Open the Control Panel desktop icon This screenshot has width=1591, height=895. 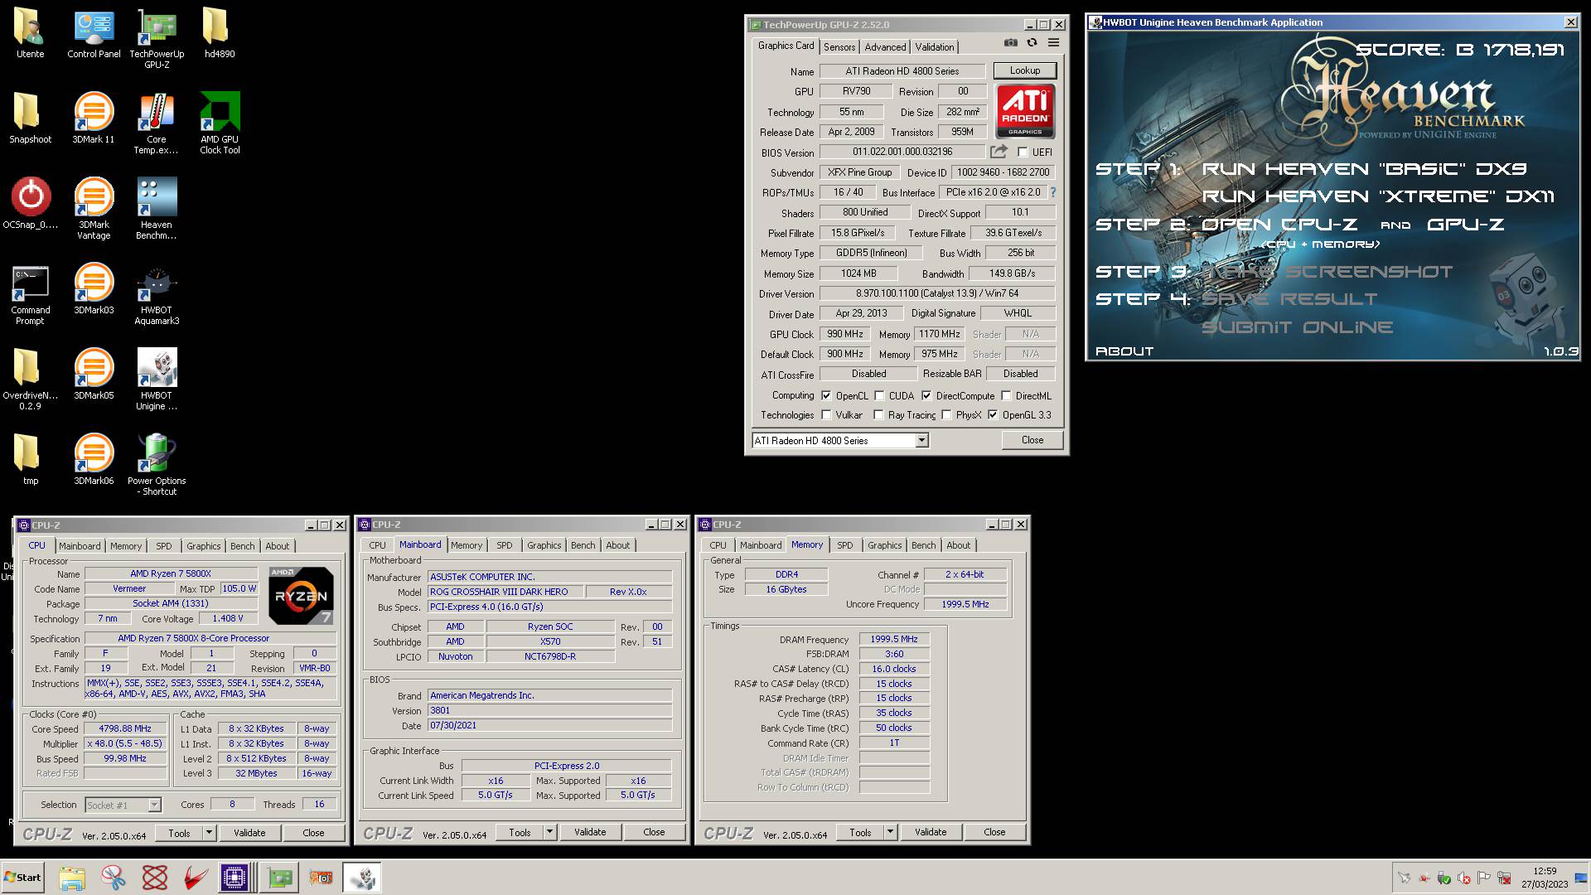[94, 32]
